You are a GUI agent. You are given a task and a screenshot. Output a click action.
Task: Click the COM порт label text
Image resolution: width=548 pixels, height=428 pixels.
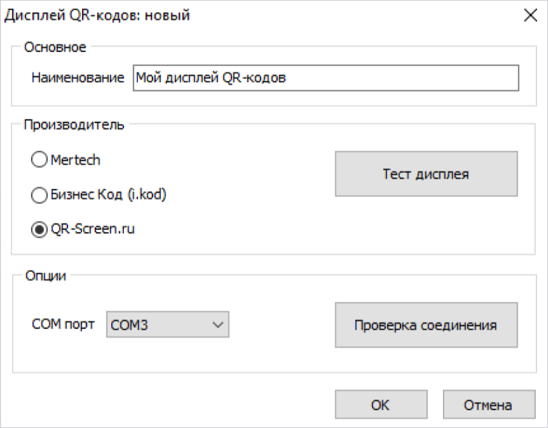click(63, 324)
